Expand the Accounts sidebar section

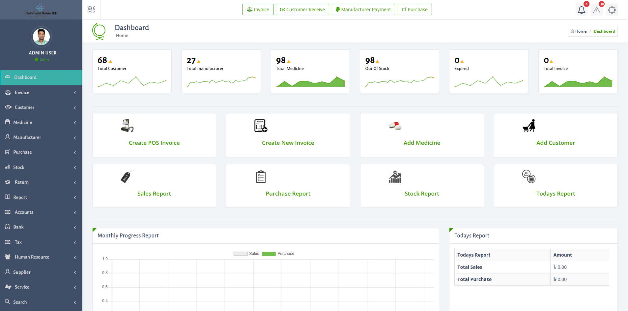click(x=41, y=212)
